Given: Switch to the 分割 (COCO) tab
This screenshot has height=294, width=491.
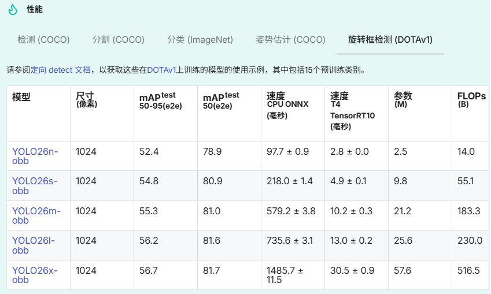Looking at the screenshot, I should [118, 40].
